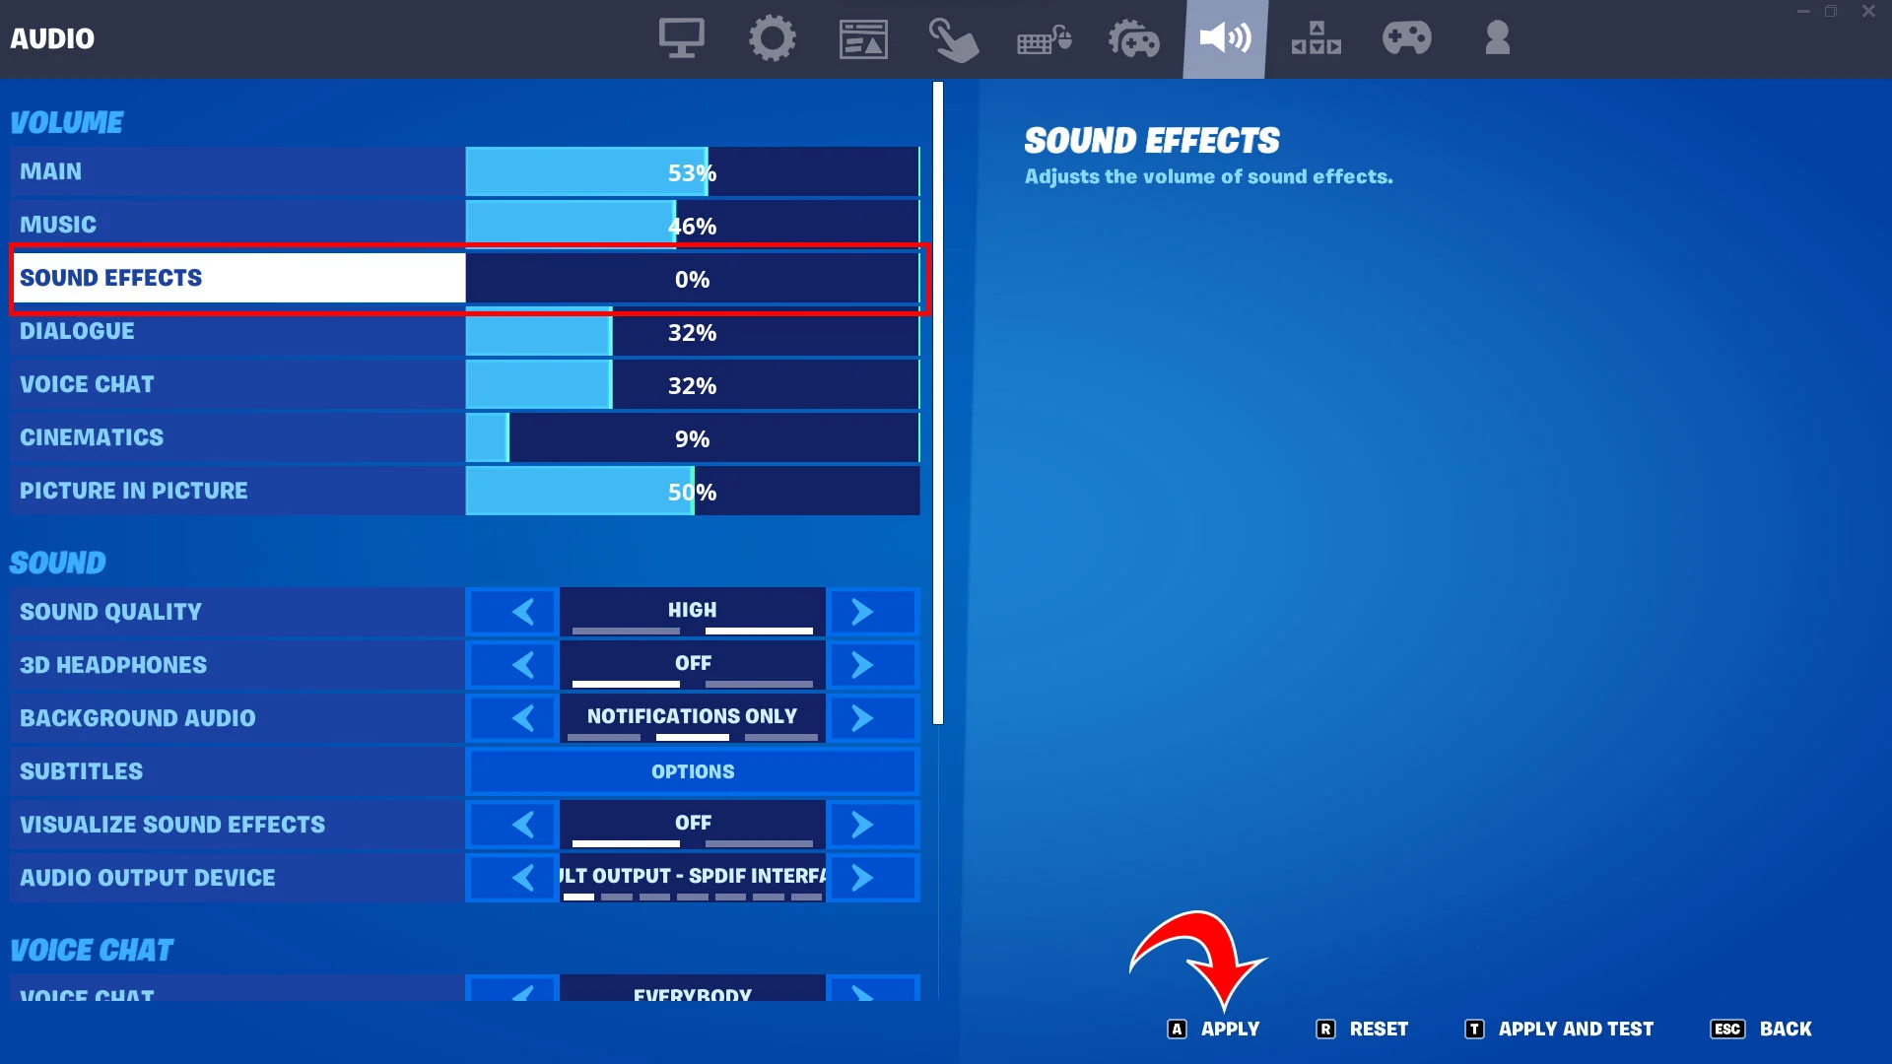Image resolution: width=1892 pixels, height=1064 pixels.
Task: Switch Background Audio to Notifications Only
Action: coord(692,717)
